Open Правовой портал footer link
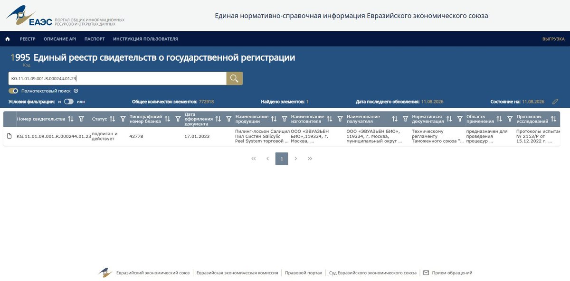 304,273
